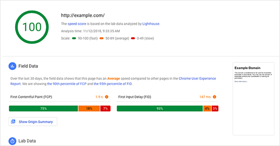Open the speed score link
The image size is (280, 146).
(x=77, y=24)
